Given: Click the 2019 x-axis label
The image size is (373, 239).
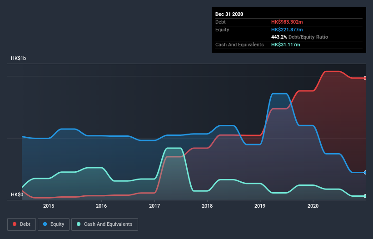Looking at the screenshot, I should (x=260, y=206).
